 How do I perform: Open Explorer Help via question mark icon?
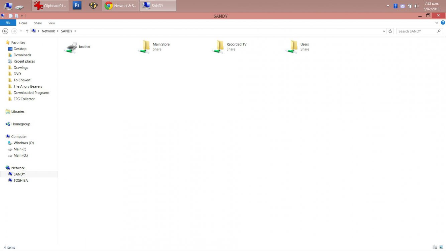(443, 23)
